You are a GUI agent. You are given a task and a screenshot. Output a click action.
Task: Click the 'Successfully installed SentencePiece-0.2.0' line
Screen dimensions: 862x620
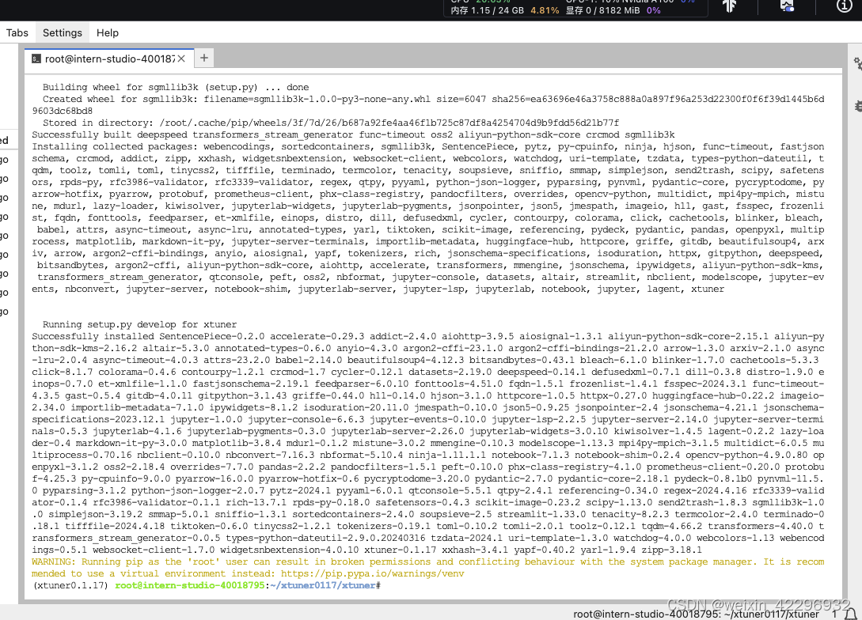pos(427,336)
